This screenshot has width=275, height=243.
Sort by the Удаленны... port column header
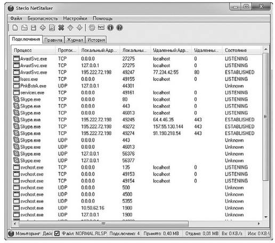pyautogui.click(x=207, y=50)
